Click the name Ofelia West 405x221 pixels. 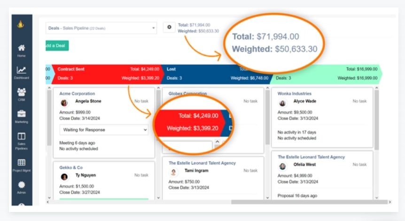[x=304, y=165]
